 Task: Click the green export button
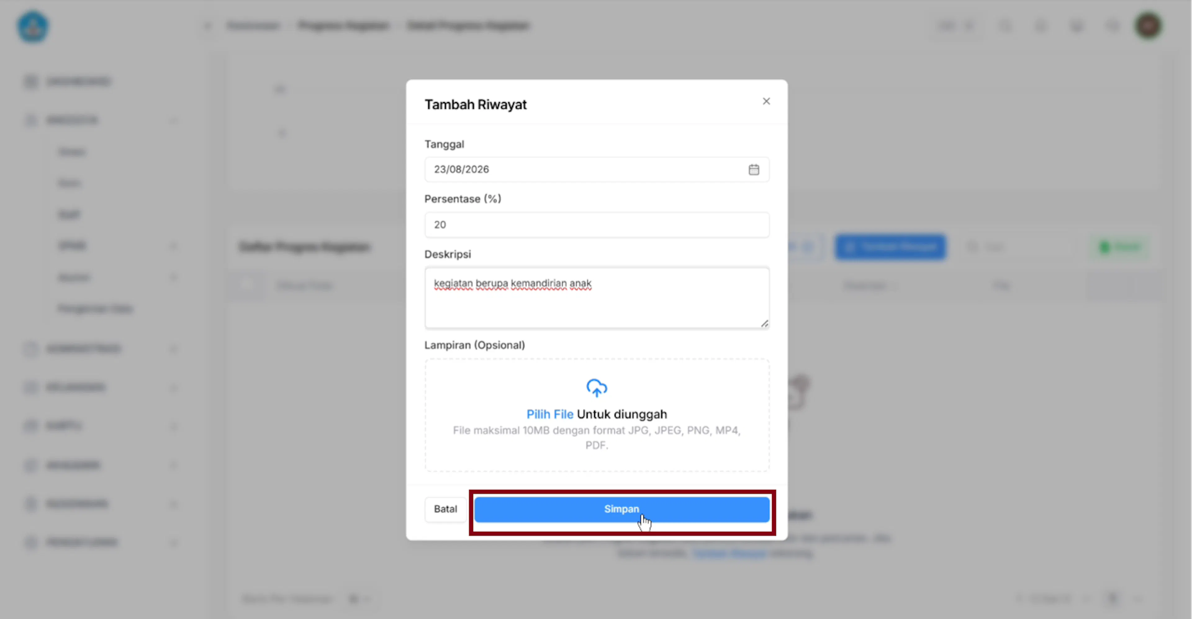coord(1120,247)
